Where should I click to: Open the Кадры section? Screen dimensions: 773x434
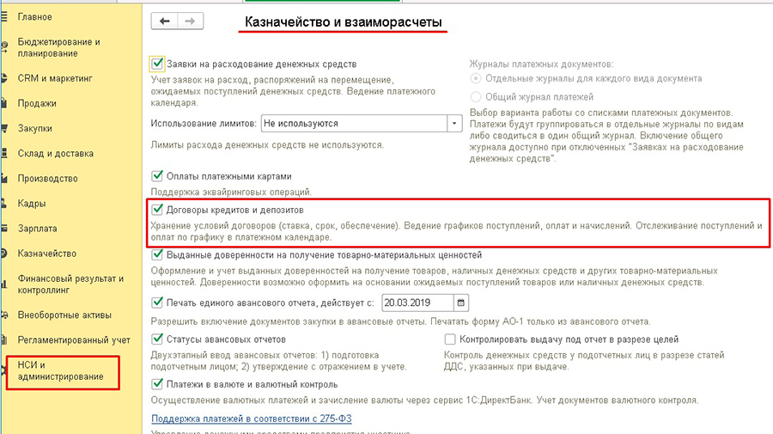(x=32, y=204)
